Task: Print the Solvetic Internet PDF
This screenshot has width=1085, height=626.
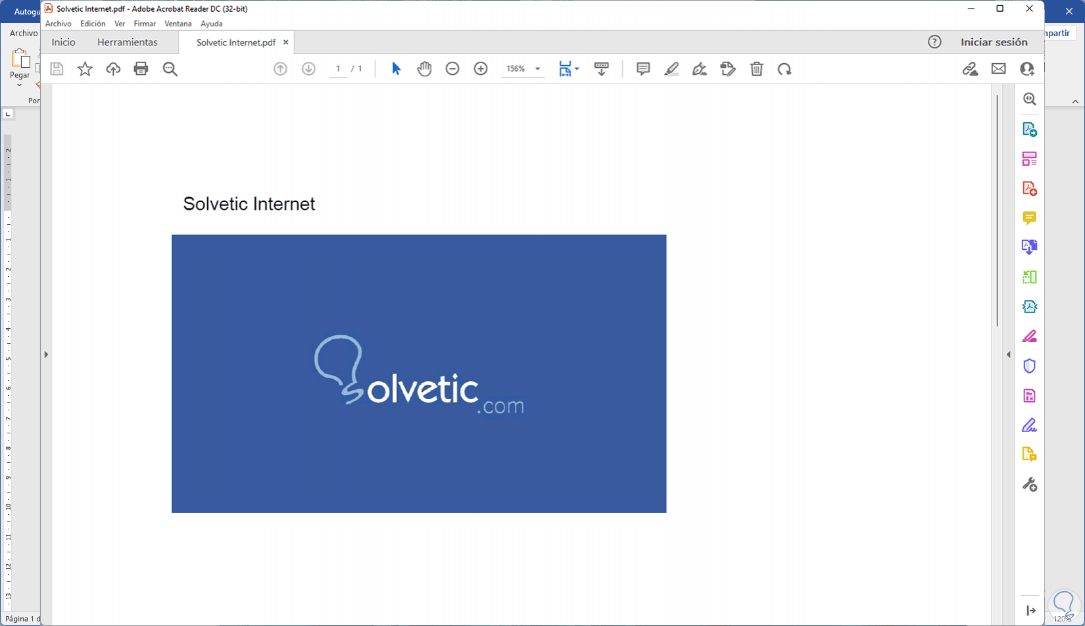Action: pyautogui.click(x=141, y=69)
